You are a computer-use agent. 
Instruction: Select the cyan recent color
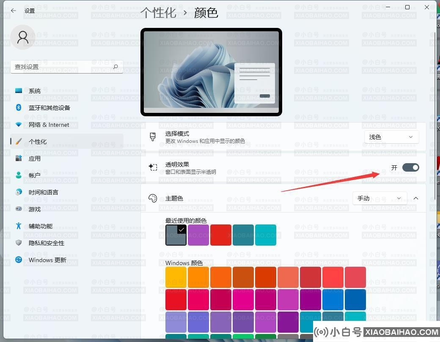click(266, 235)
